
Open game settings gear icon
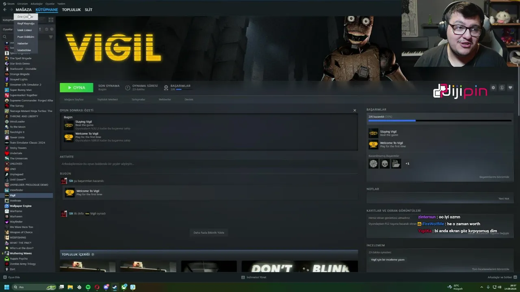click(x=493, y=88)
